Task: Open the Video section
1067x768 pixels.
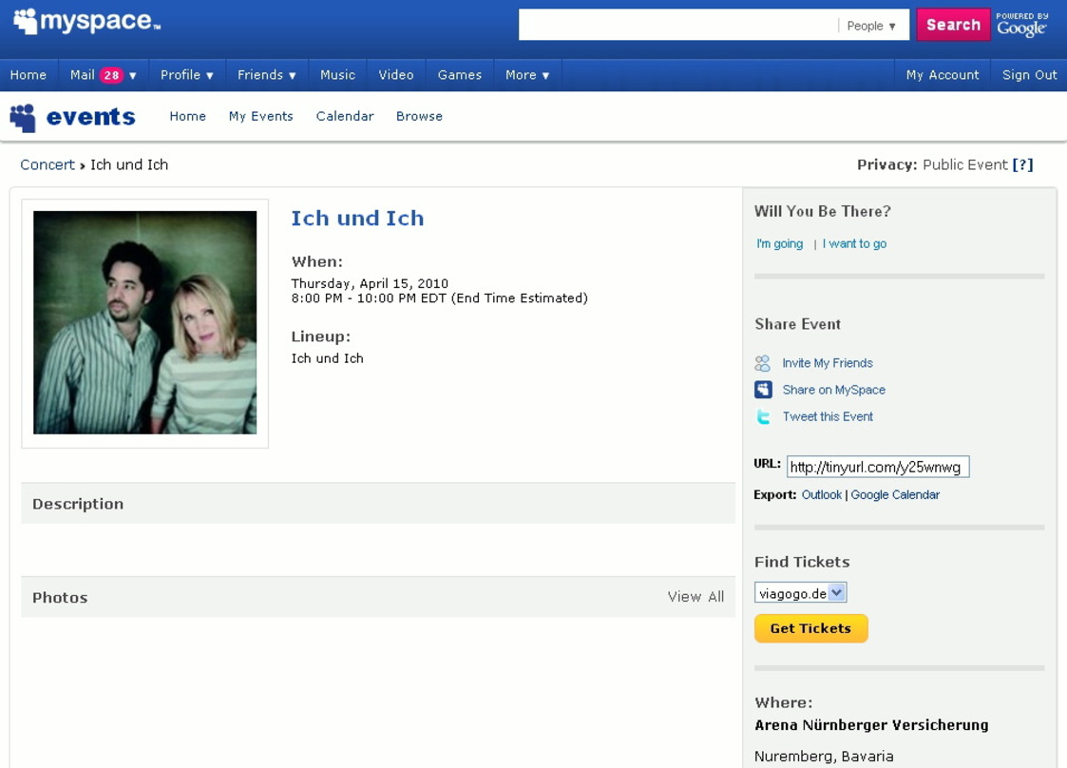Action: point(396,75)
